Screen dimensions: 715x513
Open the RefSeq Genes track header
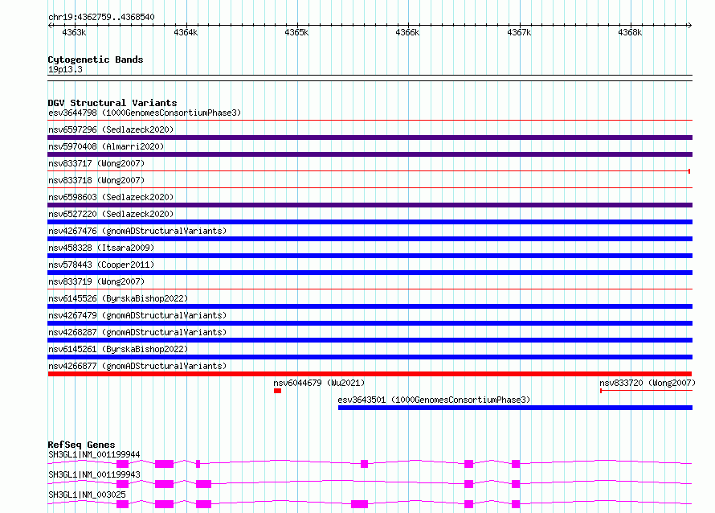click(81, 445)
